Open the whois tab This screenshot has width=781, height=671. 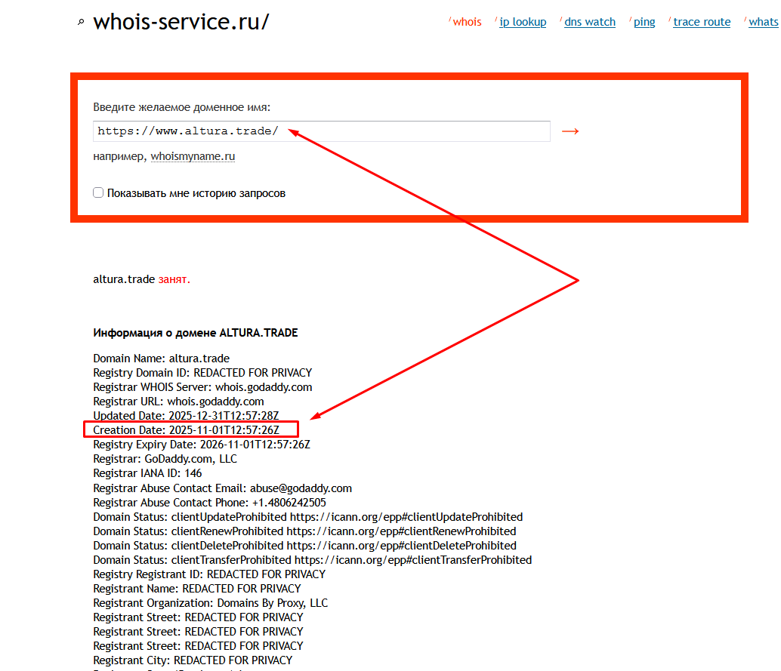pyautogui.click(x=467, y=22)
